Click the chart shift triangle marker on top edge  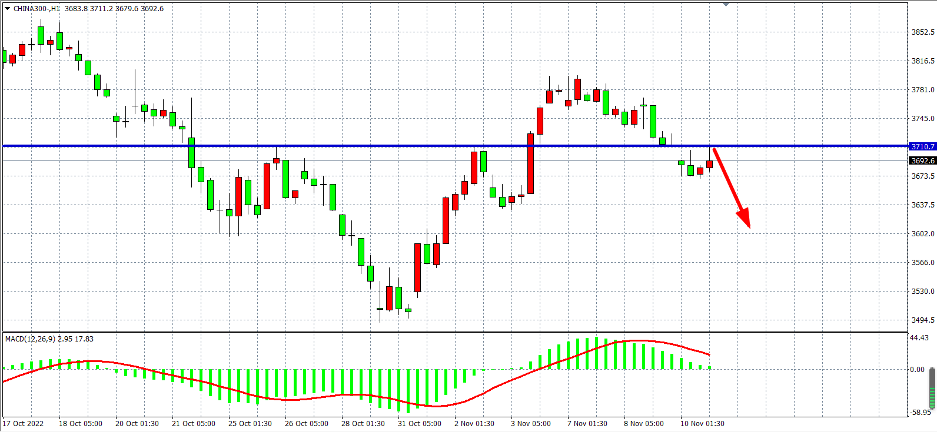(x=726, y=4)
